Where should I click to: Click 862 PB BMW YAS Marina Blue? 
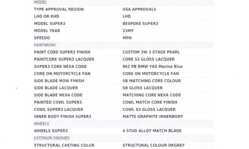point(153,66)
